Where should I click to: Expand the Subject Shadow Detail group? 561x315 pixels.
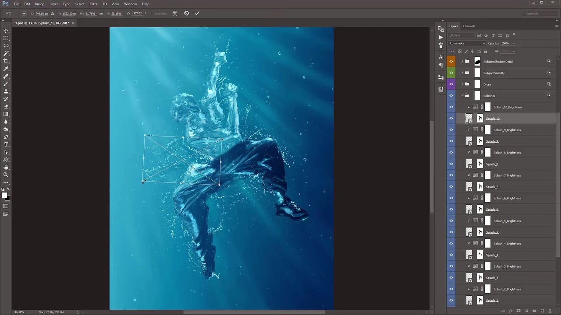click(x=462, y=62)
